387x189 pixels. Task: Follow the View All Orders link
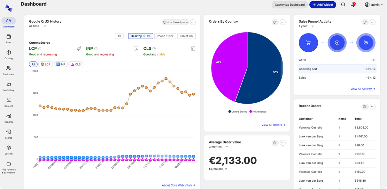(x=273, y=125)
